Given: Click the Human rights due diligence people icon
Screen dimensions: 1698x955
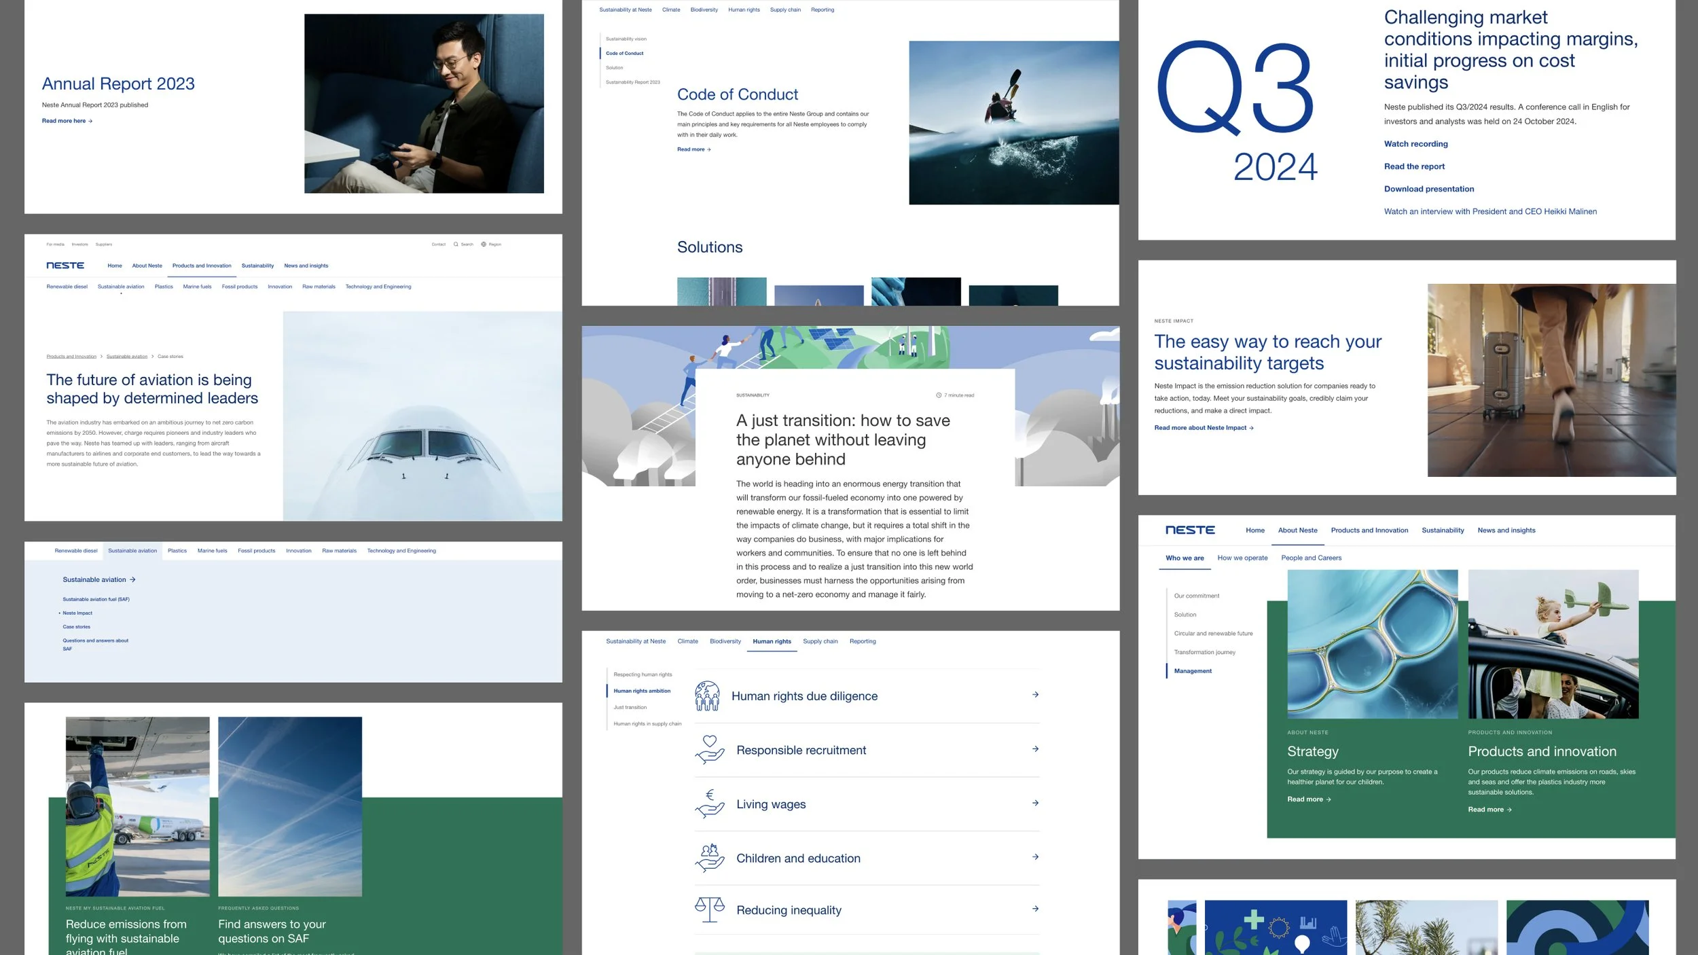Looking at the screenshot, I should (x=707, y=696).
